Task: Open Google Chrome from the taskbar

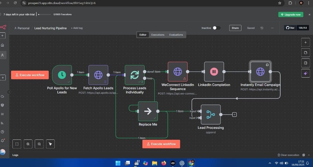Action: [x=191, y=163]
